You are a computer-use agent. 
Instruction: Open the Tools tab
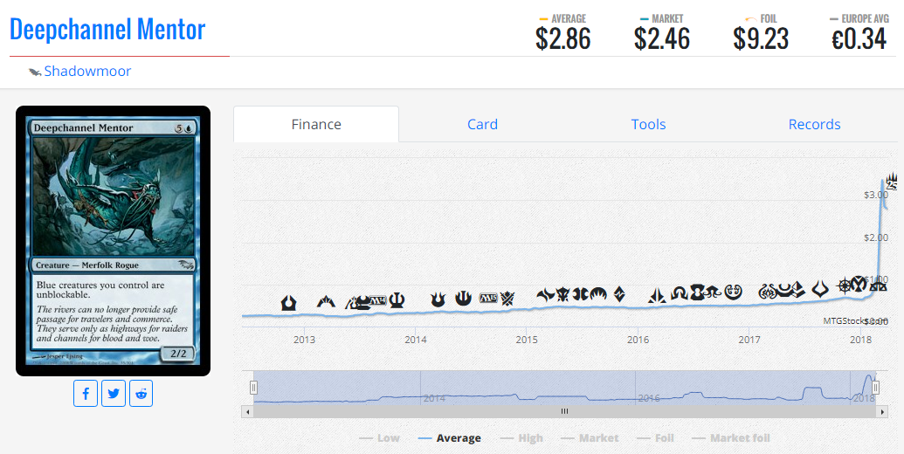click(648, 125)
